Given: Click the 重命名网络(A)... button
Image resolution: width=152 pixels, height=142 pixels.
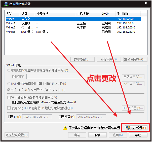Looking at the screenshot, I should coord(135,59).
